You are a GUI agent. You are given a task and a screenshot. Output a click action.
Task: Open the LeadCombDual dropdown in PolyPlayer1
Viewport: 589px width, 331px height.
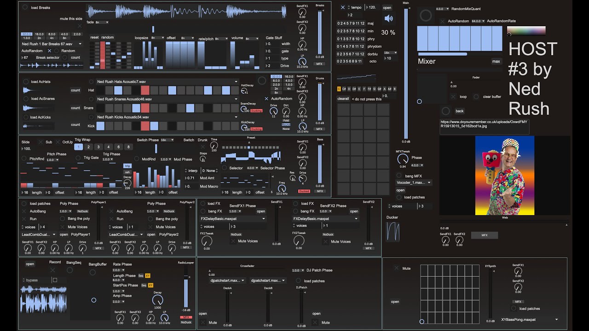39,234
